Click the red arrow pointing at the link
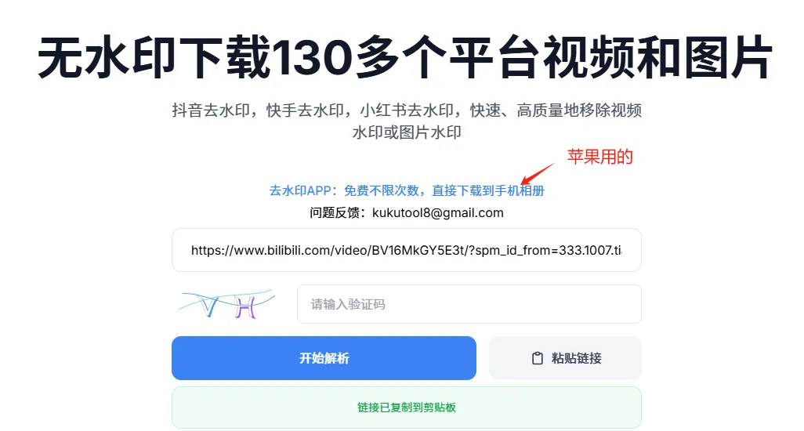This screenshot has height=431, width=804. coord(537,174)
